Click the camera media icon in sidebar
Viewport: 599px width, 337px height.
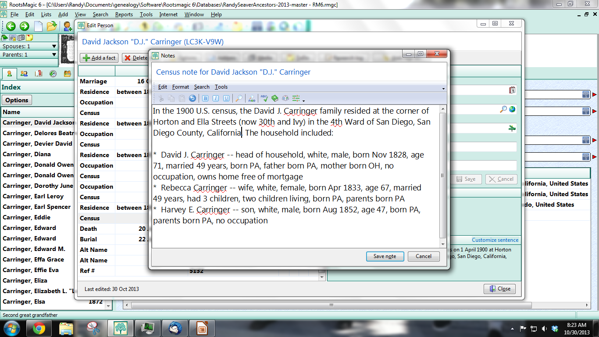coord(21,38)
